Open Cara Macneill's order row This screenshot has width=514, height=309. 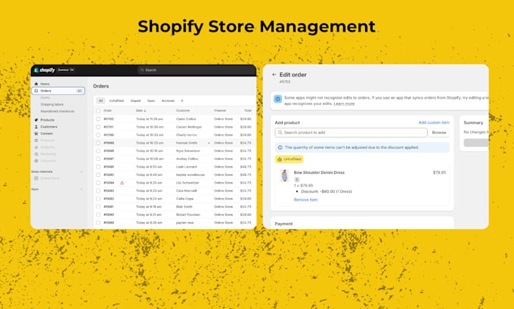coord(175,190)
